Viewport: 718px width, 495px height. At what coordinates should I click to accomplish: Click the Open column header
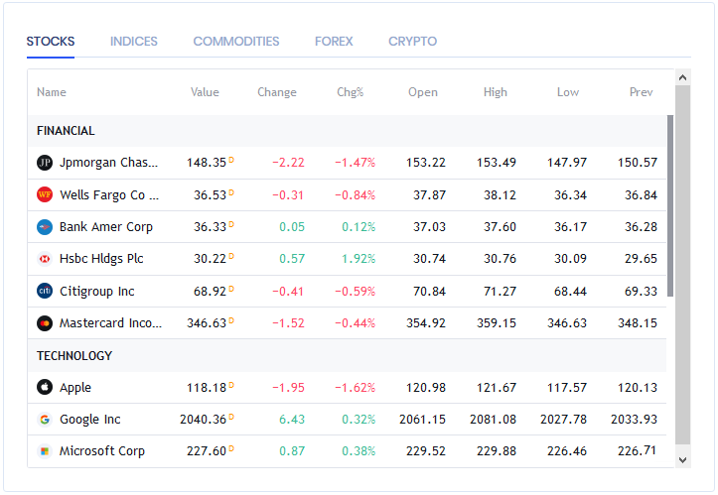423,92
